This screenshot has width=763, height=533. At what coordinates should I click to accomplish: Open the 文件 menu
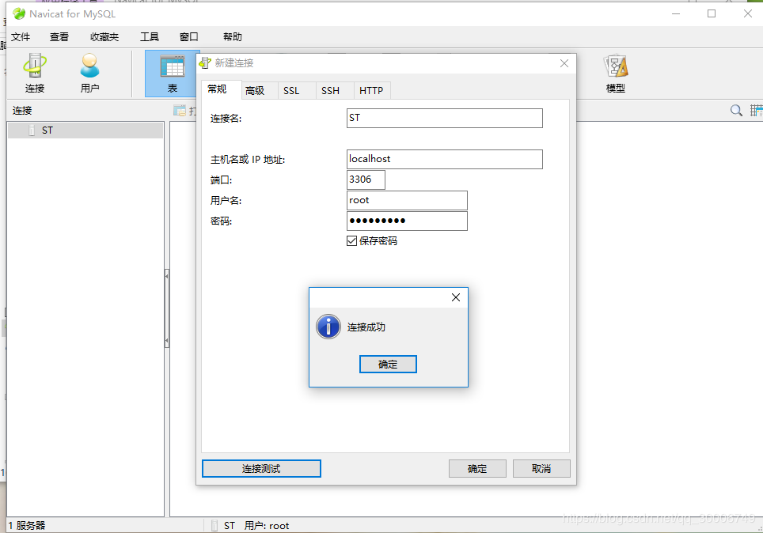tap(21, 37)
